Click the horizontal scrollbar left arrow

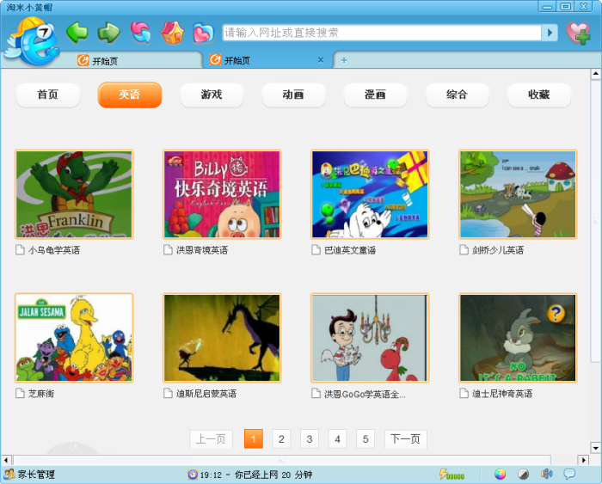[x=6, y=460]
